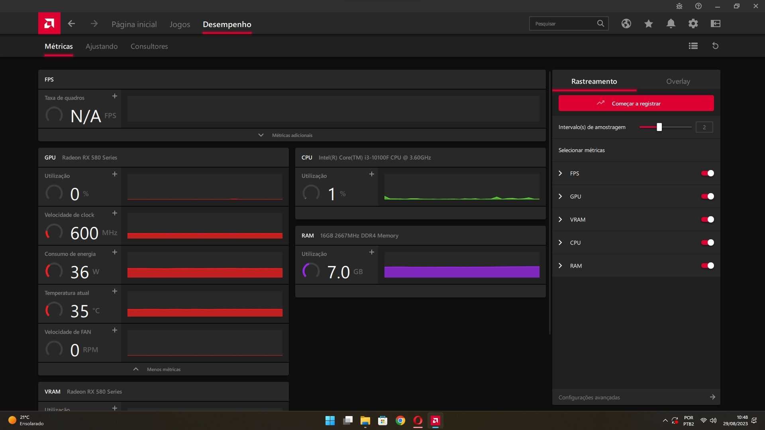
Task: Click Configurações avançadas link
Action: click(589, 397)
